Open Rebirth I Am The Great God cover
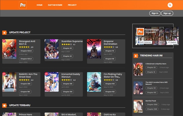183x116 pixels. coord(9,82)
